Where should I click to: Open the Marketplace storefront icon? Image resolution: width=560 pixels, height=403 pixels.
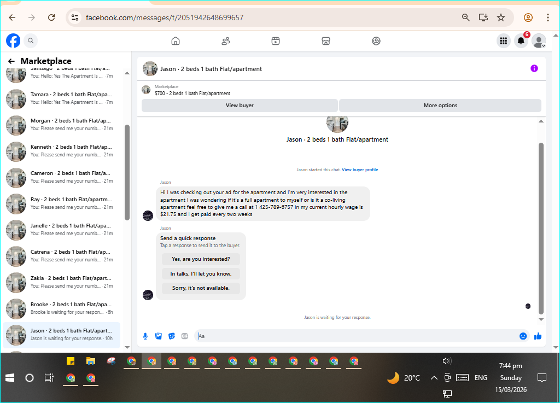coord(326,41)
